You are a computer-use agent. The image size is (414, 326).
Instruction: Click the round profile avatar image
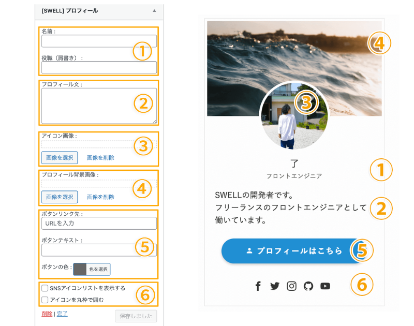pos(294,116)
